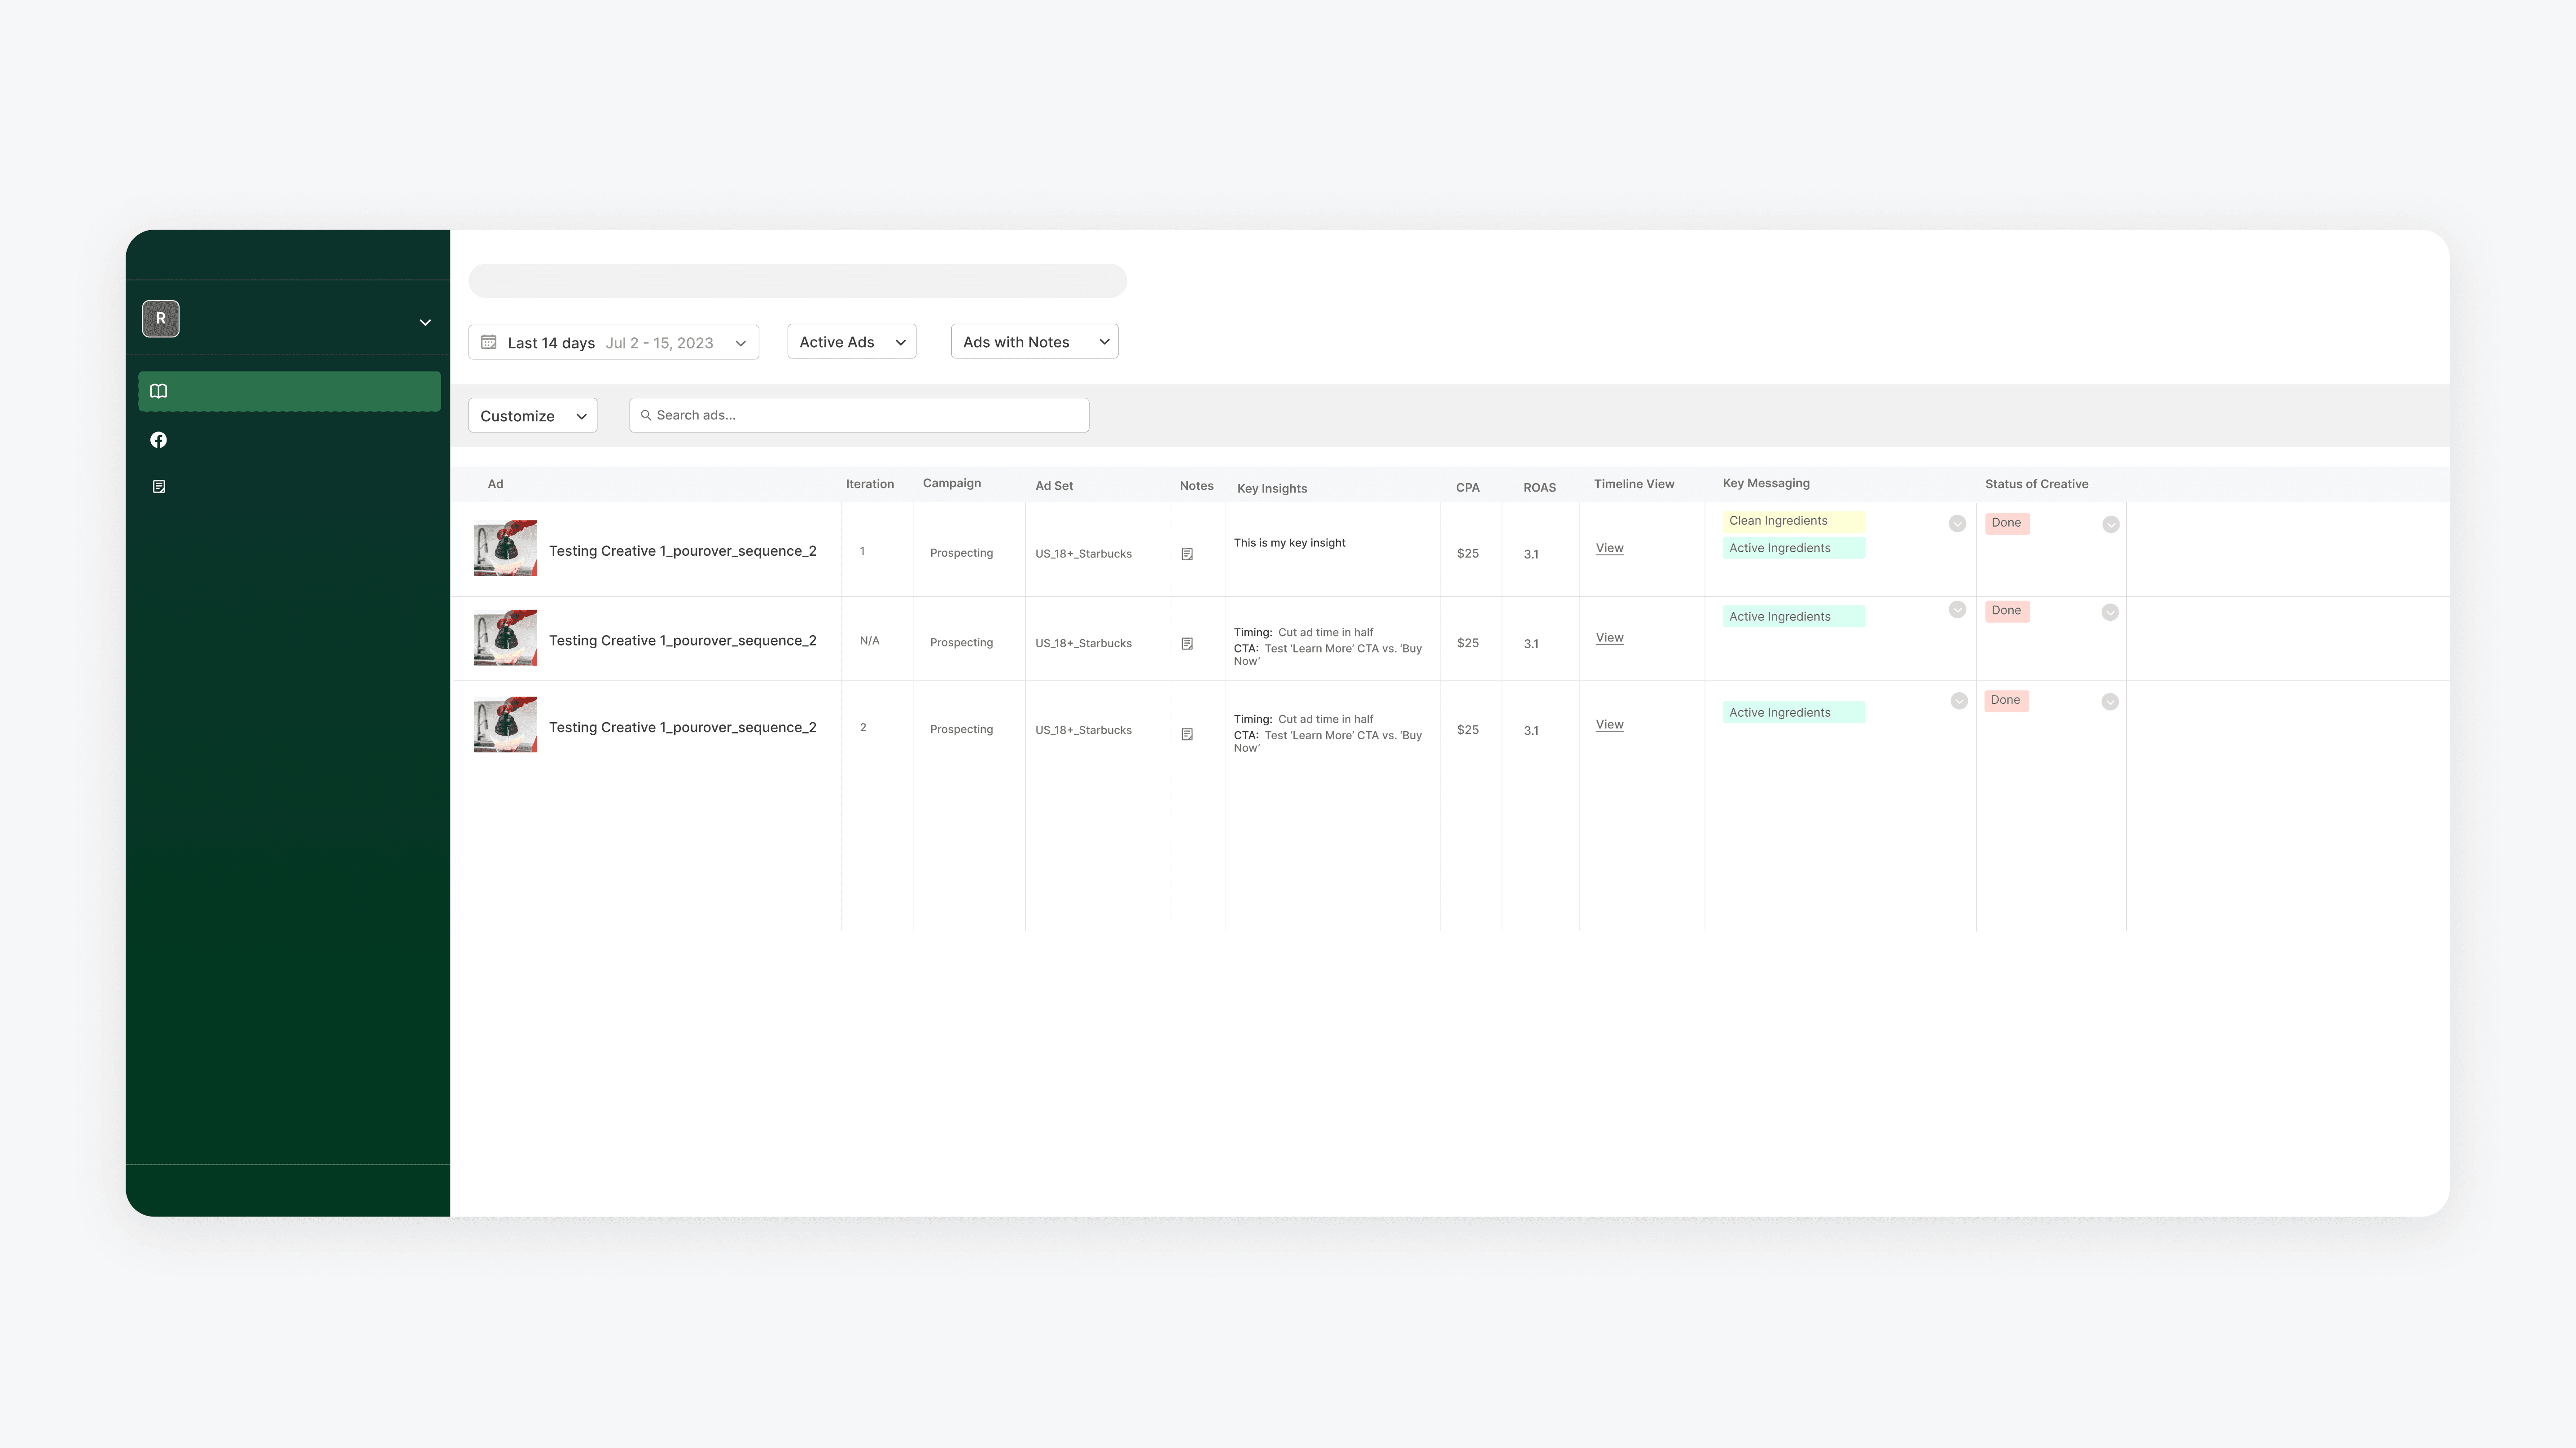Expand workspace switcher chevron in sidebar
Image resolution: width=2576 pixels, height=1448 pixels.
pyautogui.click(x=425, y=322)
